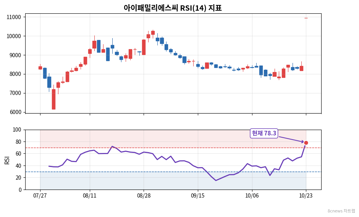Click the 10000 price axis label
359x217 pixels.
point(14,36)
